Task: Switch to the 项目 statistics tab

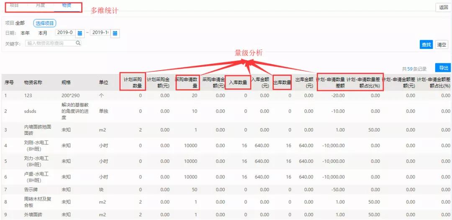Action: point(14,5)
